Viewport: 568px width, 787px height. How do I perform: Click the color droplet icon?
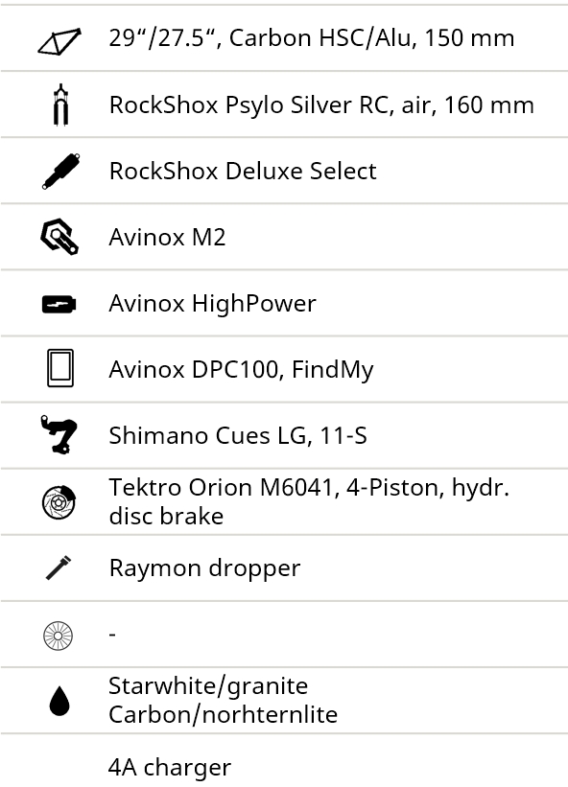pyautogui.click(x=59, y=701)
